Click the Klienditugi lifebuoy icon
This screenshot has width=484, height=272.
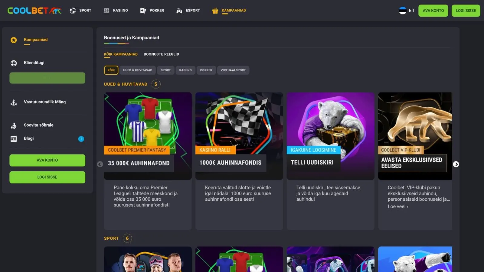(14, 63)
